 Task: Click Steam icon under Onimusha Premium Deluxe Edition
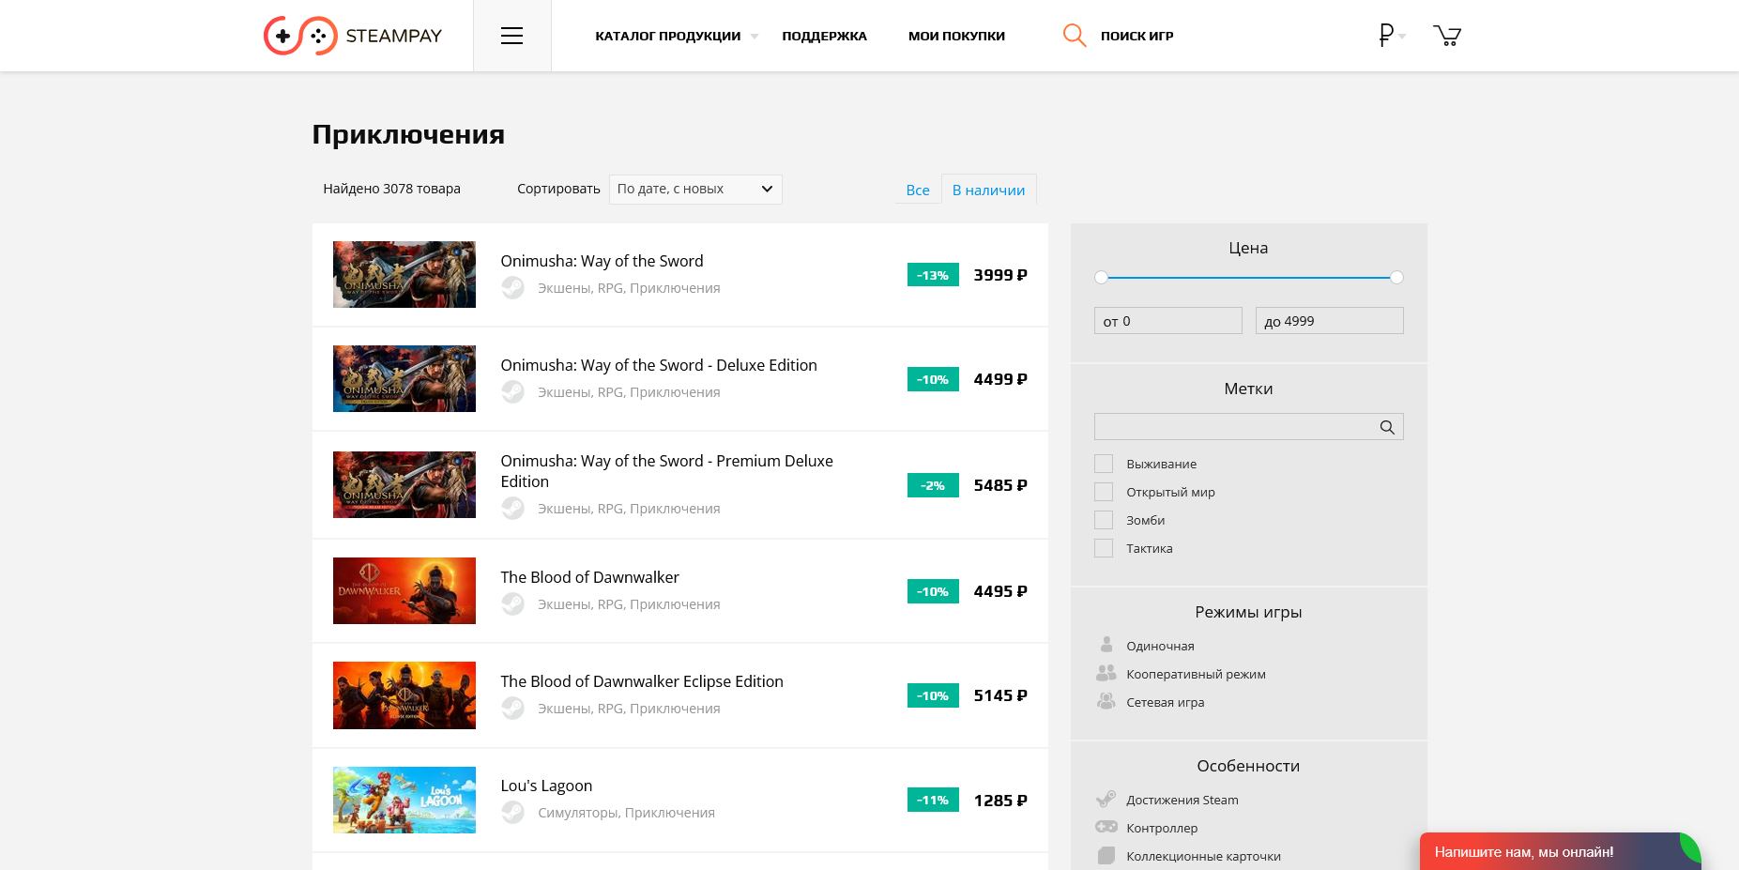coord(512,508)
